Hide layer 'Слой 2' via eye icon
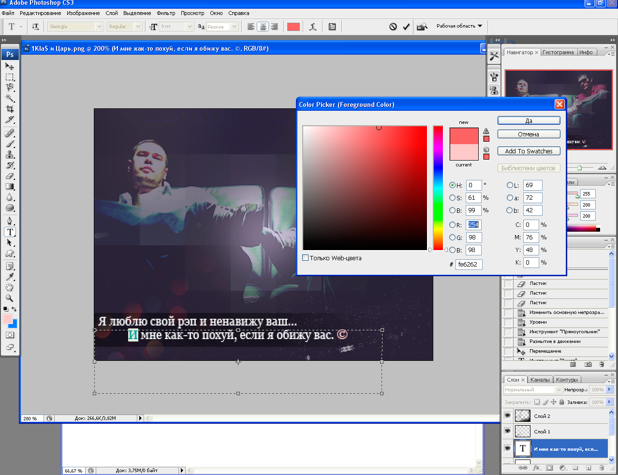This screenshot has height=475, width=618. [507, 416]
